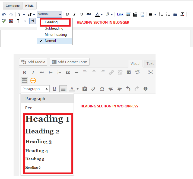Viewport: 193px width, 179px height.
Task: Enter distraction-free fullscreen mode in WordPress
Action: pyautogui.click(x=151, y=72)
